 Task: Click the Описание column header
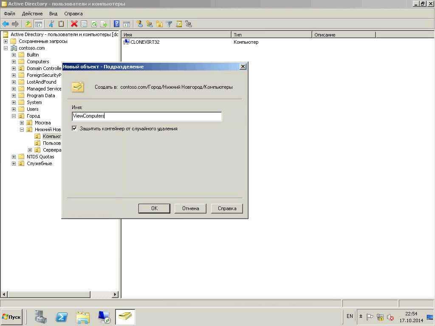pyautogui.click(x=344, y=35)
